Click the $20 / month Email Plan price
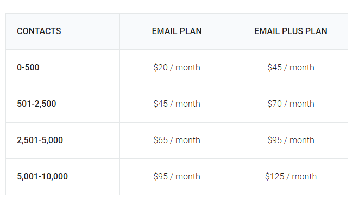Image resolution: width=359 pixels, height=212 pixels. click(177, 67)
